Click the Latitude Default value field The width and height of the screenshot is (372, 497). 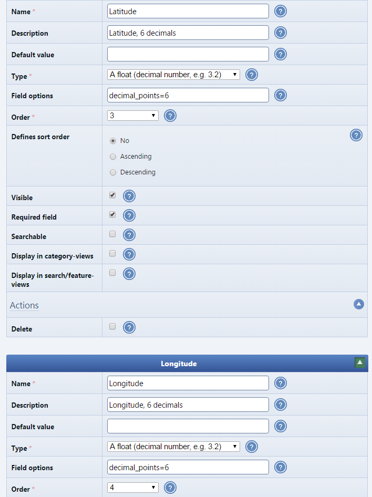coord(188,54)
